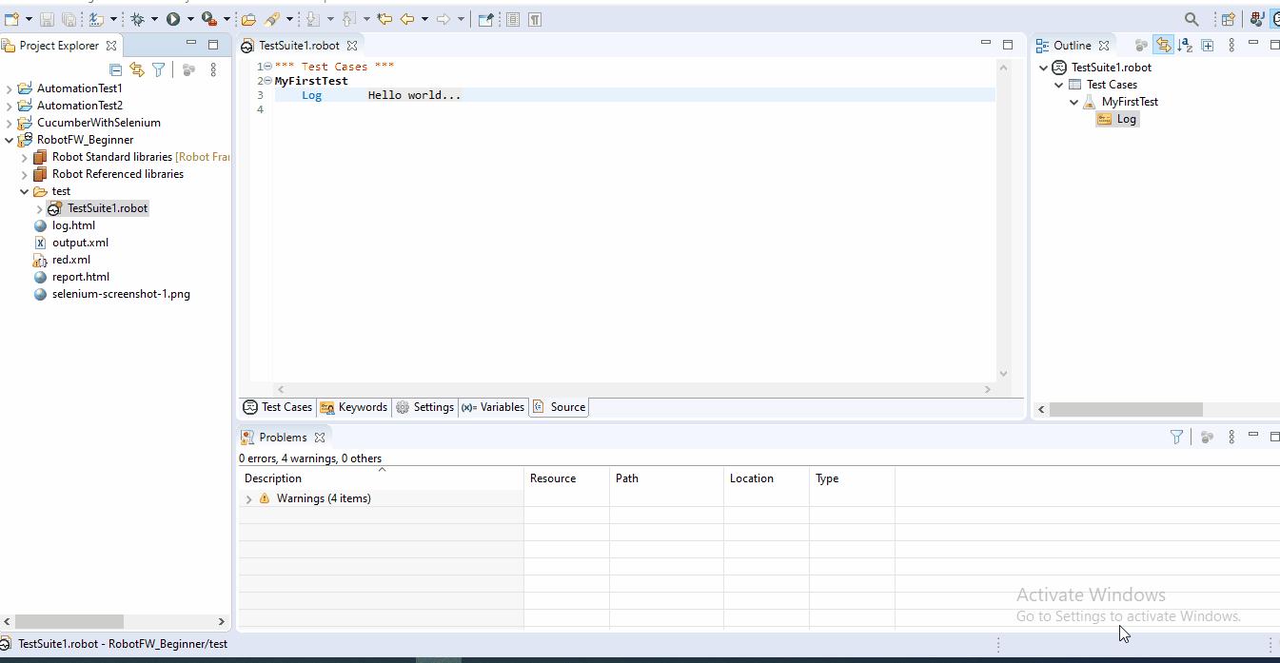Switch to Keywords editor tab
Viewport: 1280px width, 663px height.
354,407
